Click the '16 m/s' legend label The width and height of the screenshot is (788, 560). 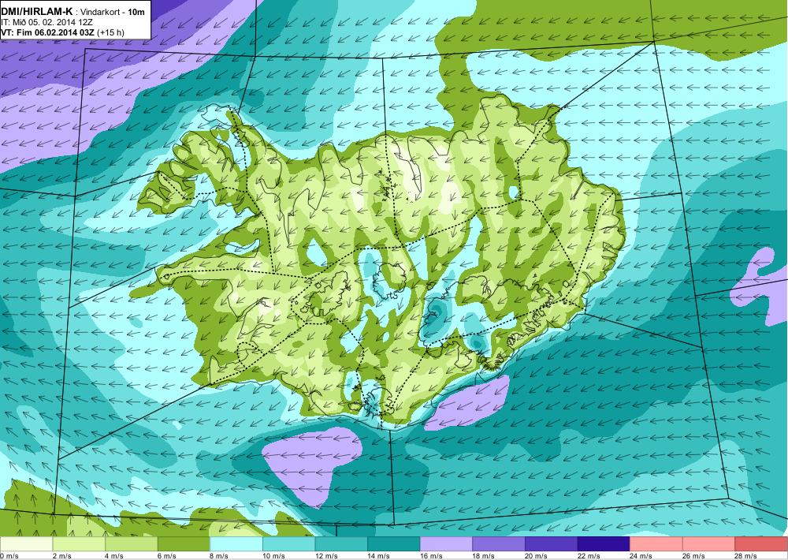tap(431, 556)
